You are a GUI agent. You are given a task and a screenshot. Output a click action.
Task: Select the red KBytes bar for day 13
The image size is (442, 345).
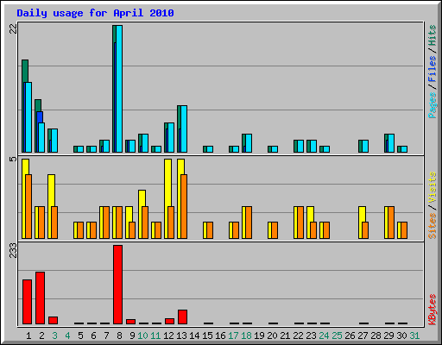(x=182, y=317)
